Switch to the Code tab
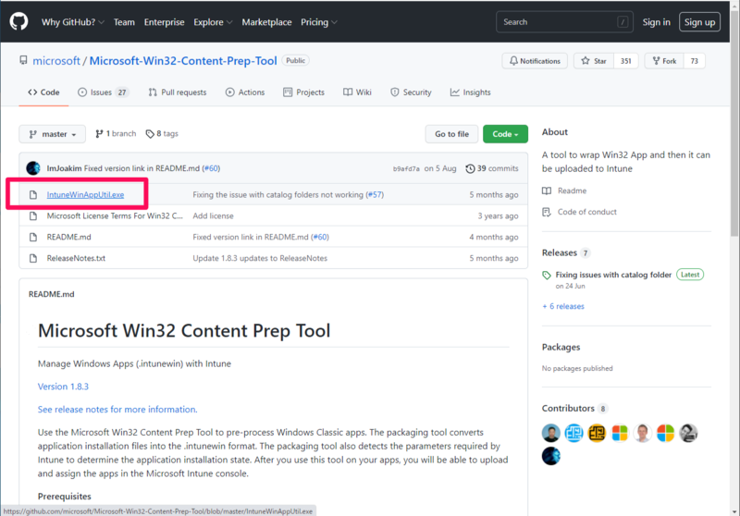 click(x=43, y=92)
